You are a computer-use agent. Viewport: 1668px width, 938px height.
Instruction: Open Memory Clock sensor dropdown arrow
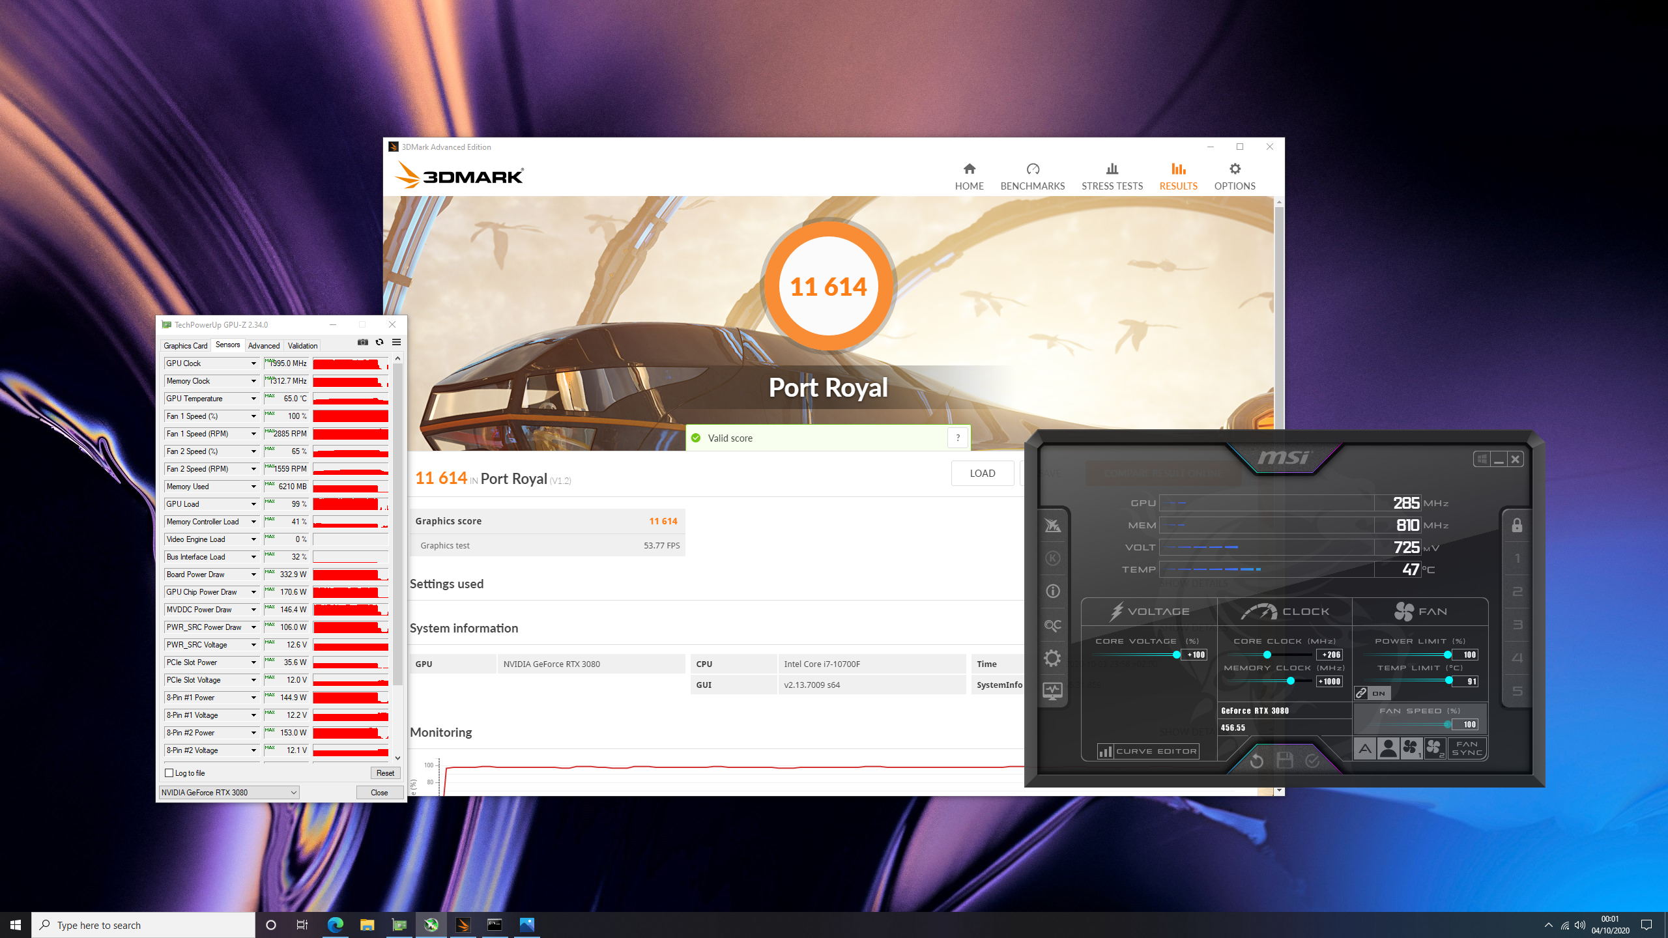click(253, 381)
